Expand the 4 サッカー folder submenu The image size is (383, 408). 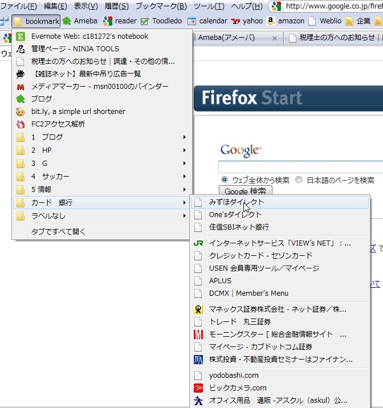coord(185,177)
